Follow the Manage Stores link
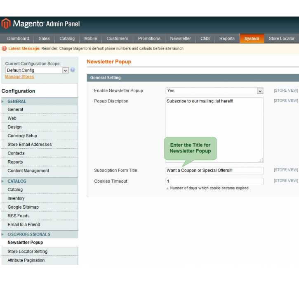The height and width of the screenshot is (281, 299). 20,76
